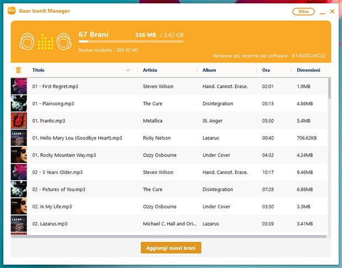Select track 02. Lazarus.mp3 title
Viewport: 342px width, 268px height.
50,224
